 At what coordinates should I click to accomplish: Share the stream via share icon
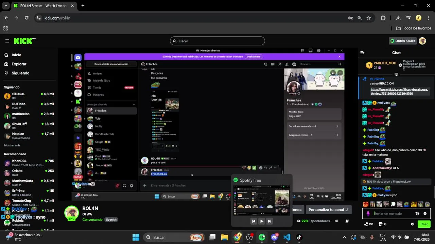tap(336, 221)
